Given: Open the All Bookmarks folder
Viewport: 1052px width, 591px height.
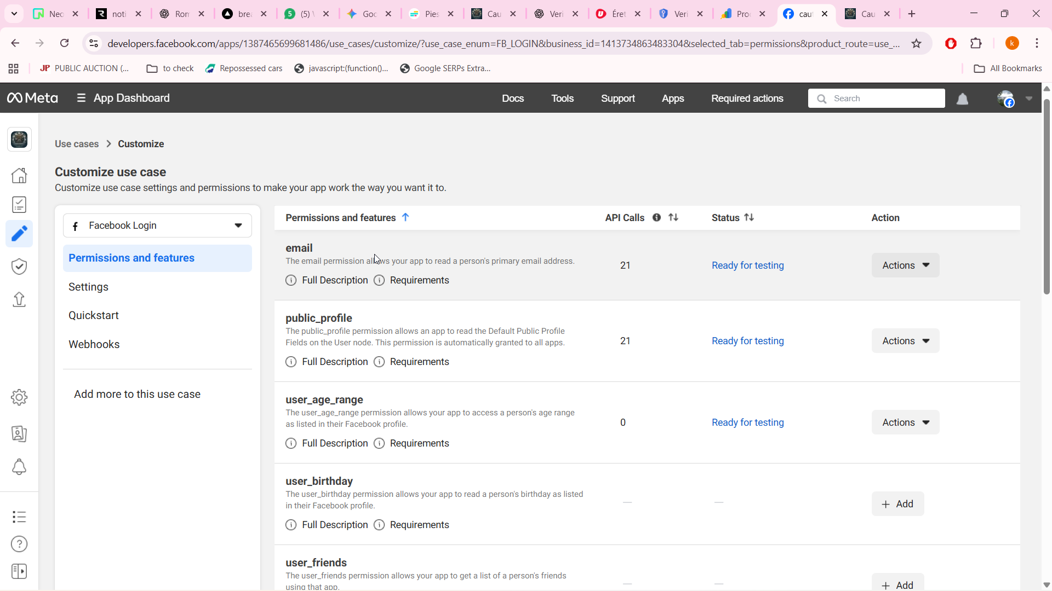Looking at the screenshot, I should coord(1008,68).
